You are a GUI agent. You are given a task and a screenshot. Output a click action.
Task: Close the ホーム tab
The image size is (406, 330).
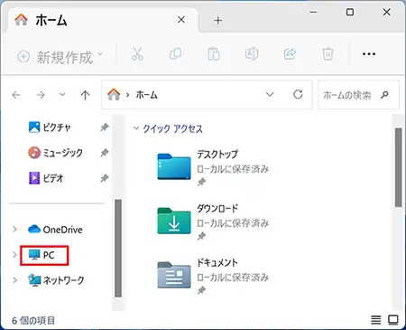tap(181, 20)
